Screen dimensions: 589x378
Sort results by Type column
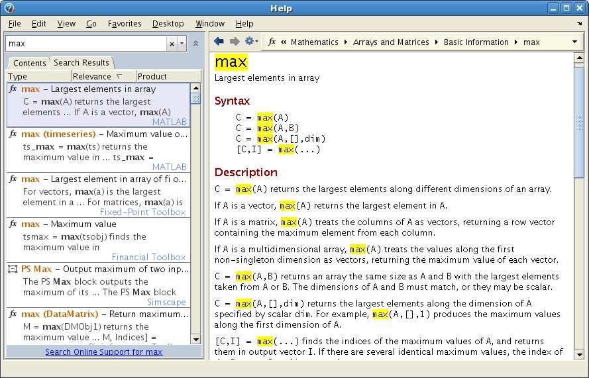39,76
